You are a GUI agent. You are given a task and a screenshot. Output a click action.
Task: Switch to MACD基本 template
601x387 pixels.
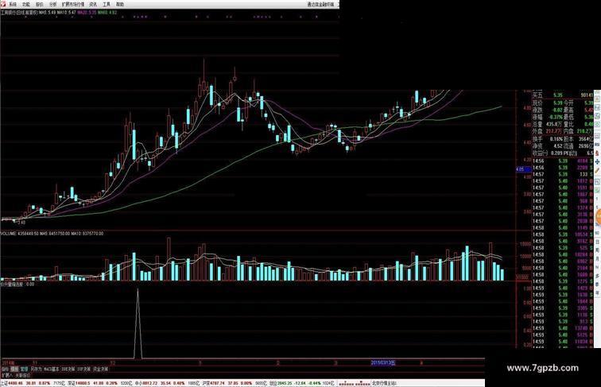tap(52, 369)
